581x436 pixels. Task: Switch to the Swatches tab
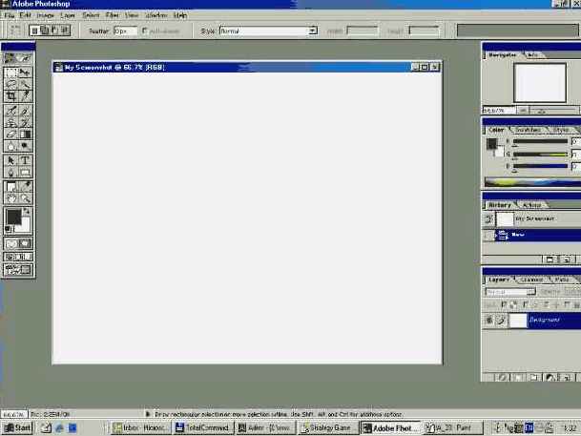pos(528,130)
